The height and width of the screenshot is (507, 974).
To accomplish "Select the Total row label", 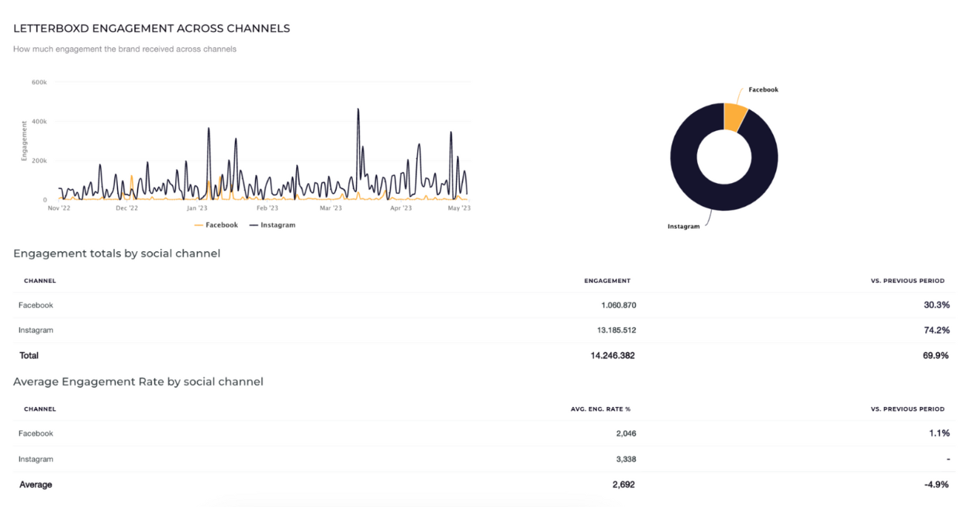I will [x=29, y=356].
